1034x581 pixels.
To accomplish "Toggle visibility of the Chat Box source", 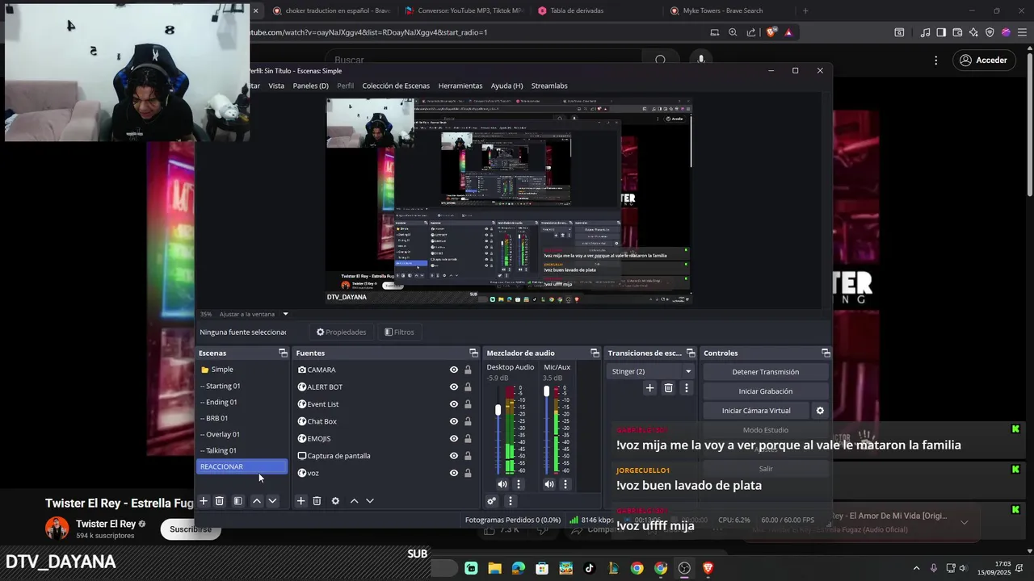I will pyautogui.click(x=454, y=421).
